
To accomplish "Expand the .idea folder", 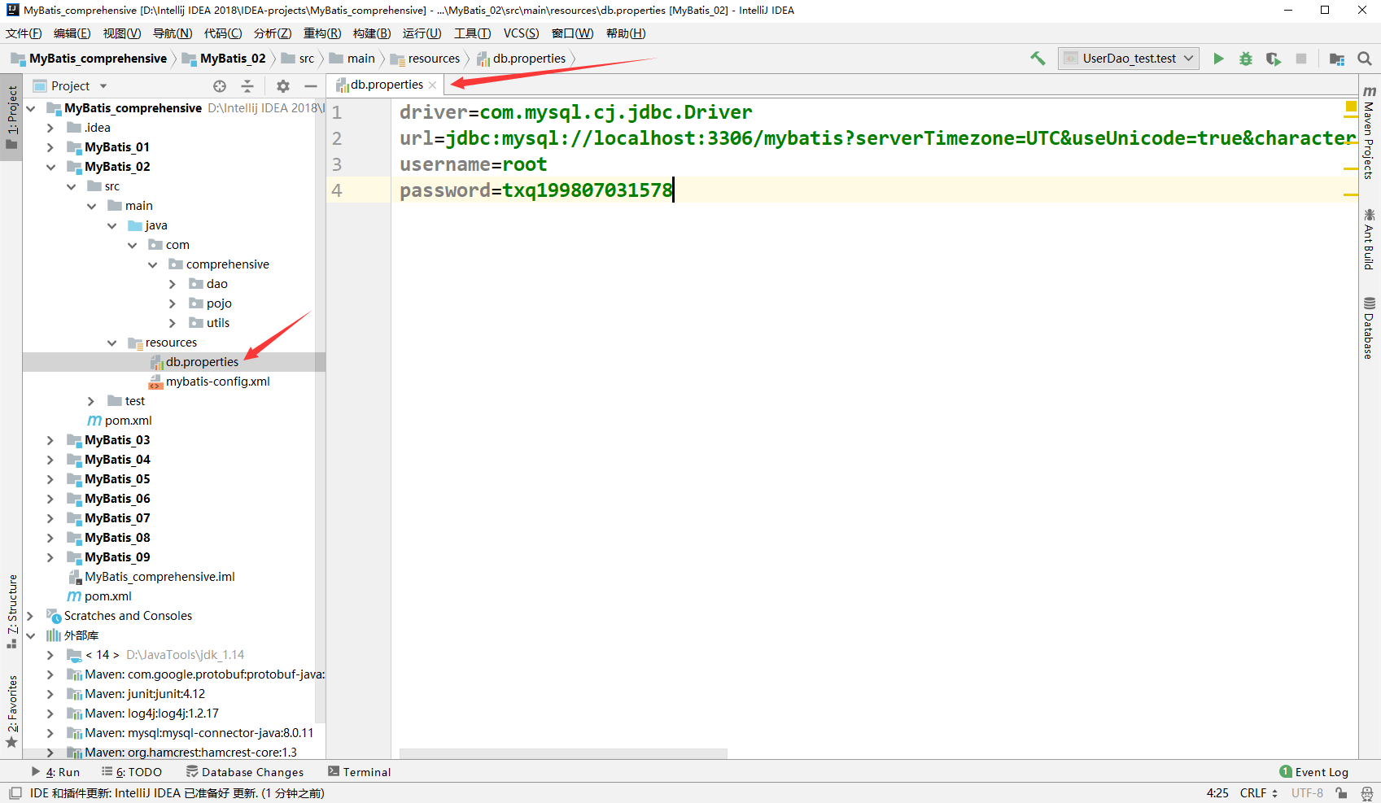I will point(50,128).
